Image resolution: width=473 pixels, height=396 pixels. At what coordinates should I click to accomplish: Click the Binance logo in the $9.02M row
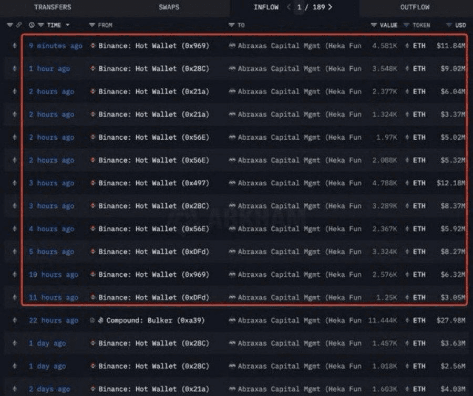tap(93, 69)
